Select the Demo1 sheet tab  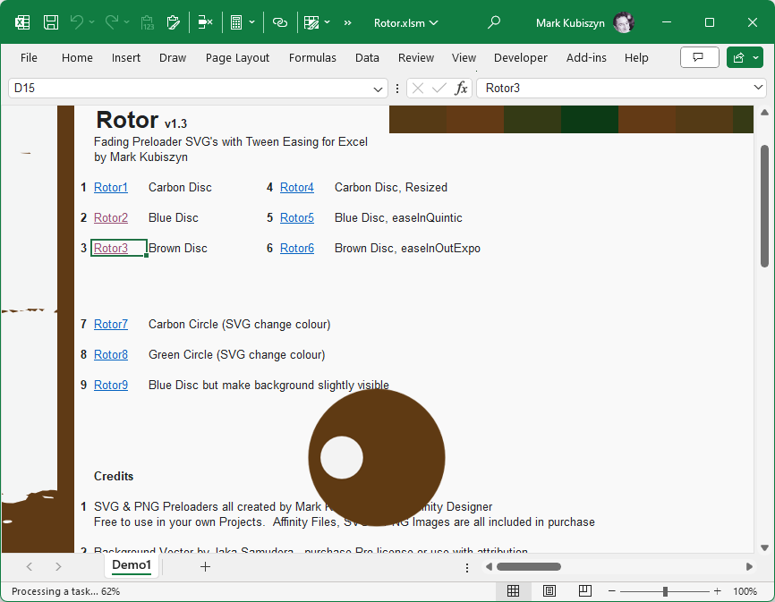click(131, 565)
